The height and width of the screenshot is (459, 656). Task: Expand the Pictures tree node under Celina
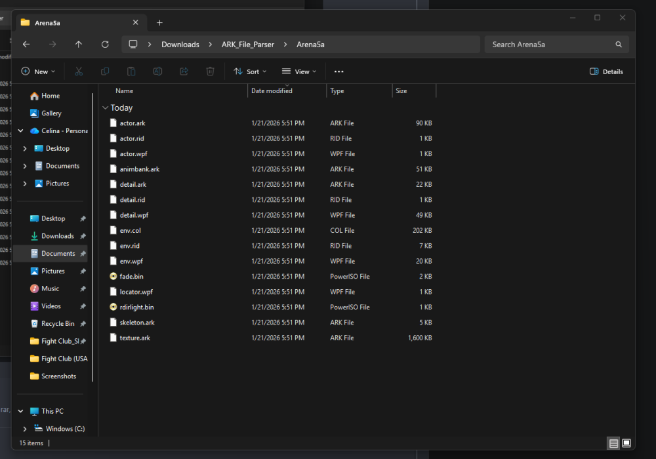(25, 184)
